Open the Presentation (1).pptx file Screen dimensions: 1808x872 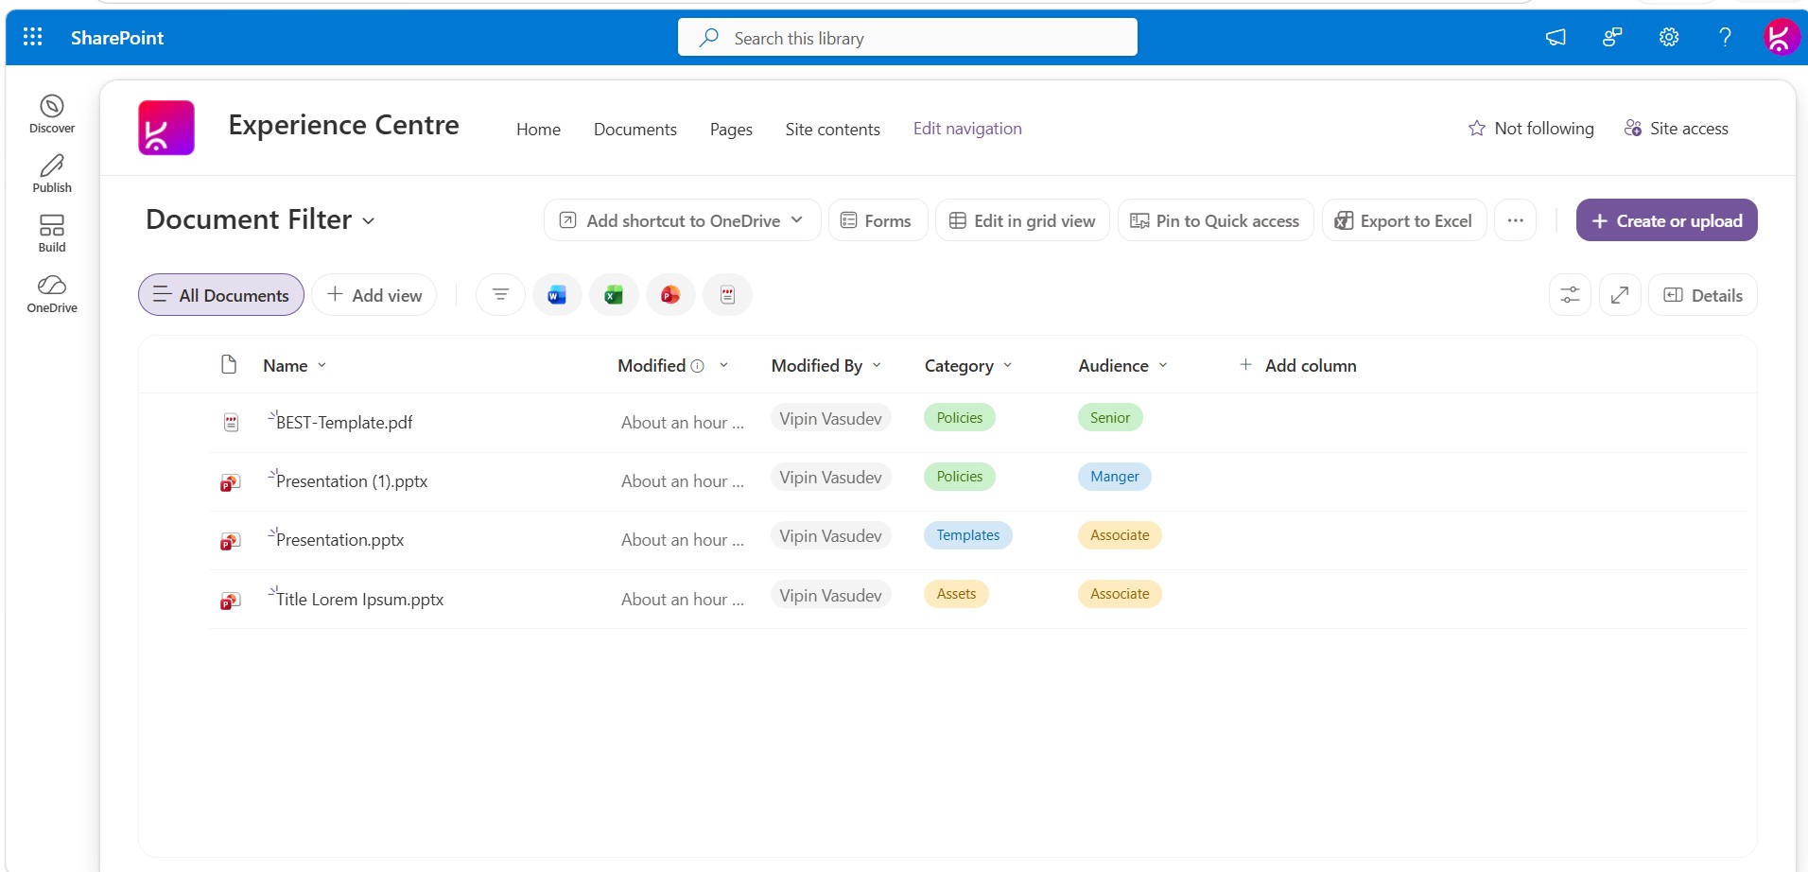point(352,481)
